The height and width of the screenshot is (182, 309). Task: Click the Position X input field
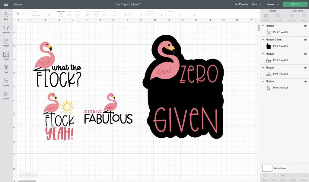[176, 15]
